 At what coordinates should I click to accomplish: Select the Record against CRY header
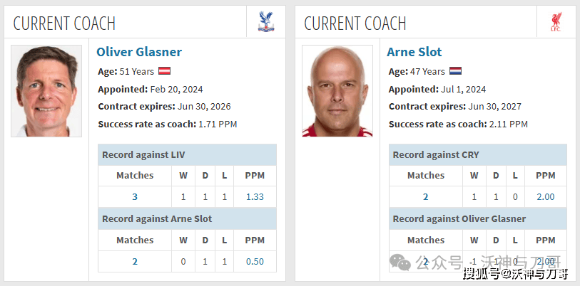pyautogui.click(x=478, y=154)
